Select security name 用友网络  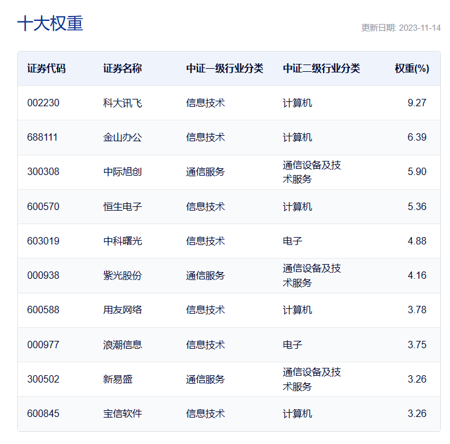(x=123, y=310)
